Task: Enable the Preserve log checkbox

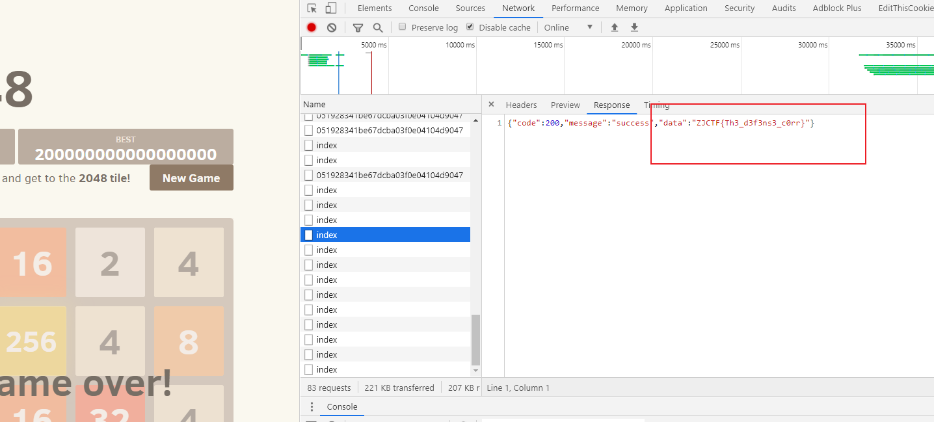Action: (x=403, y=27)
